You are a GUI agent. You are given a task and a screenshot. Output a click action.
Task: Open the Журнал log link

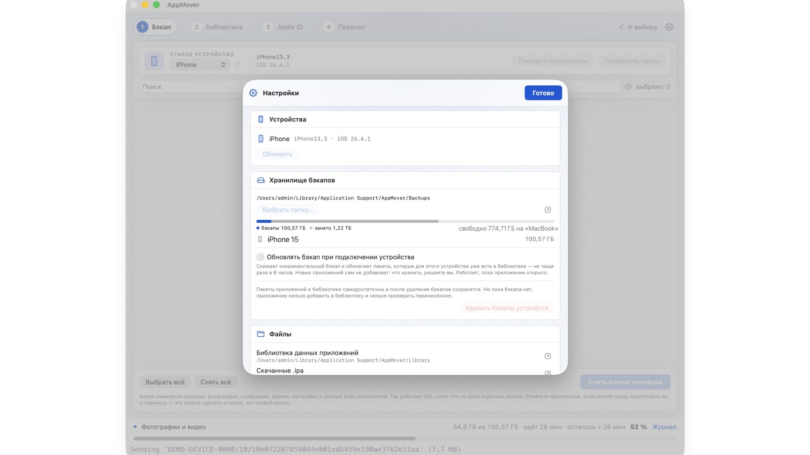[x=664, y=427]
